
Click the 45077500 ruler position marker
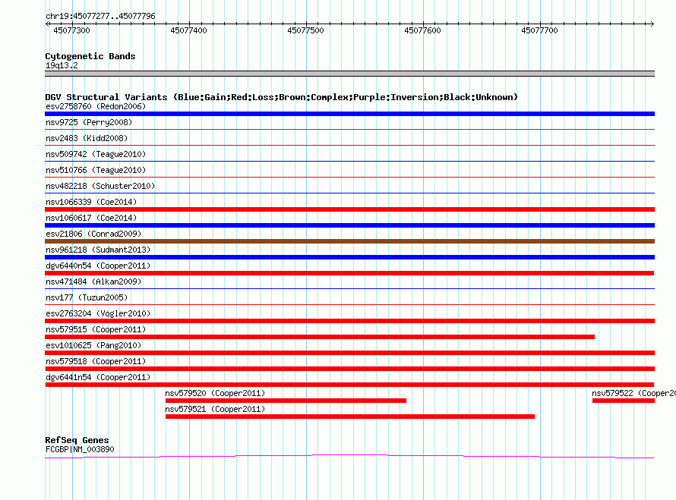click(x=305, y=30)
